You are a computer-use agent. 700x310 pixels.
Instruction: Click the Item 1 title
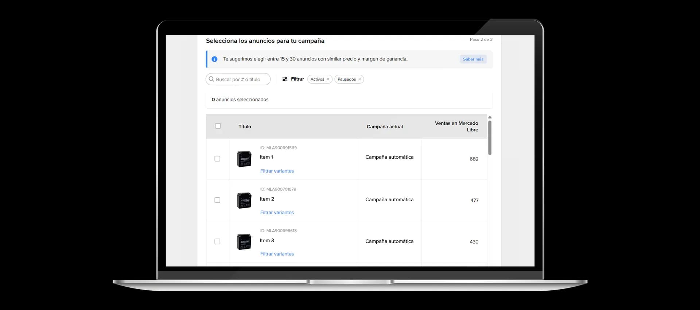[x=267, y=157]
